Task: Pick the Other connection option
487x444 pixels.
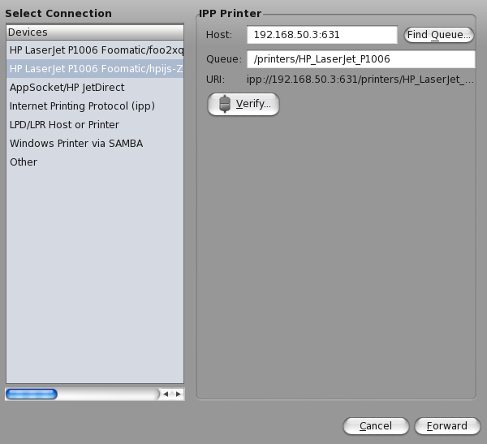Action: click(x=95, y=162)
